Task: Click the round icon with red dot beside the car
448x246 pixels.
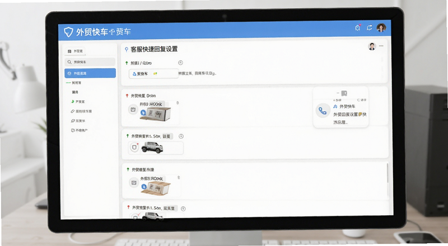Action: coord(134,147)
